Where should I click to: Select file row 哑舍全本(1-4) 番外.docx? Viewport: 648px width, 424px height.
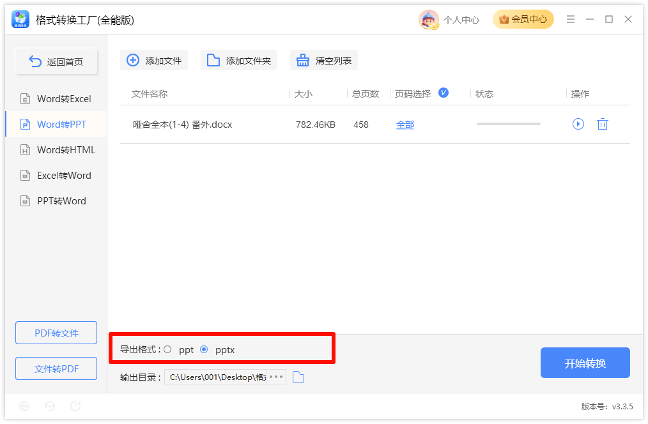click(x=375, y=125)
